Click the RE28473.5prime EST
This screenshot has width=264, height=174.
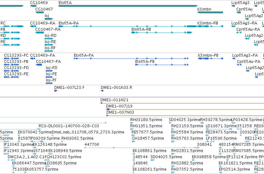(x=207, y=135)
